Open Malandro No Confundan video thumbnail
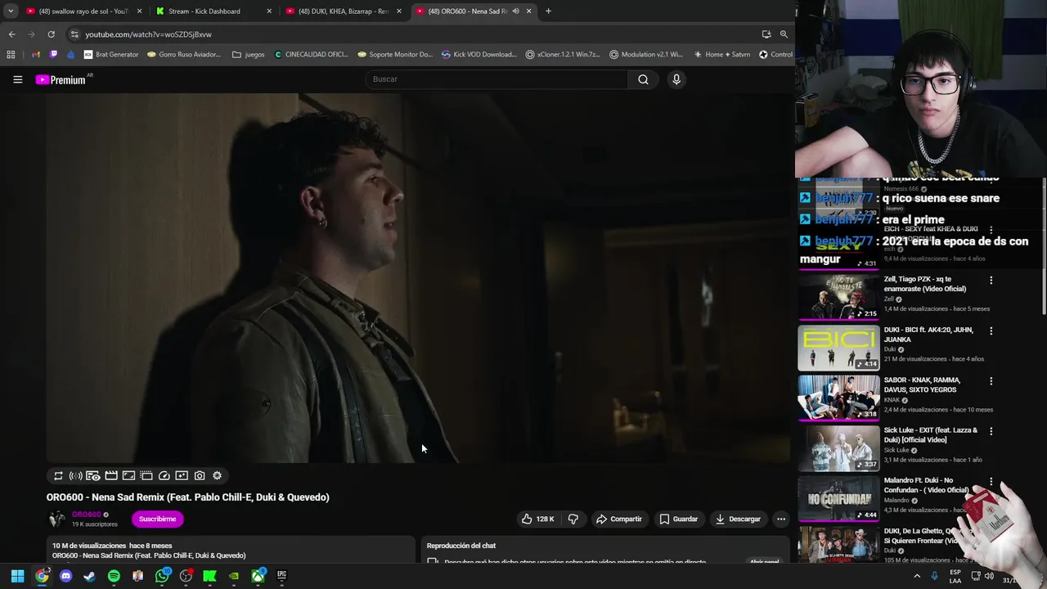Viewport: 1047px width, 589px height. (x=838, y=498)
